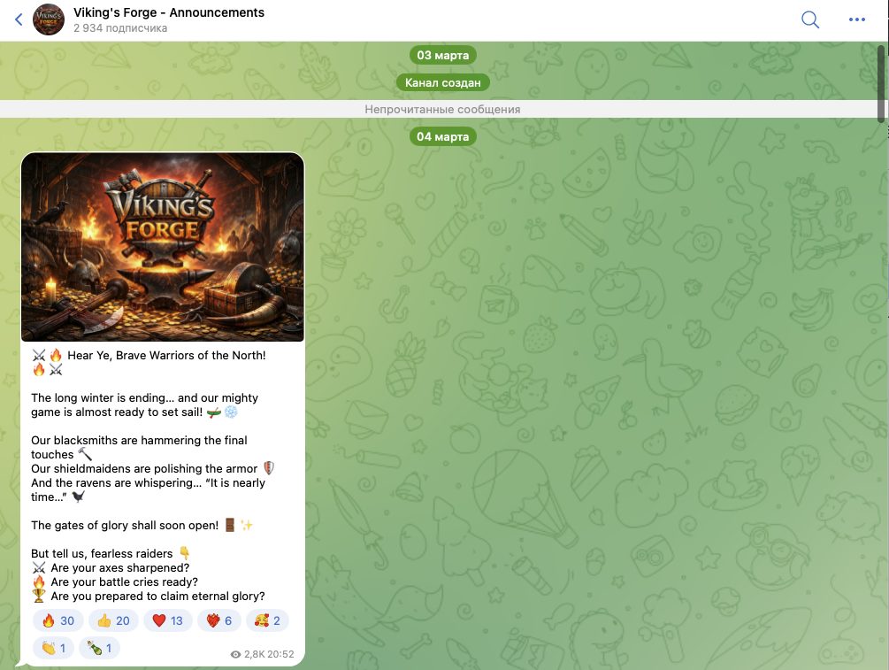The height and width of the screenshot is (670, 889).
Task: Click the chat scrollbar thumb
Action: point(881,83)
